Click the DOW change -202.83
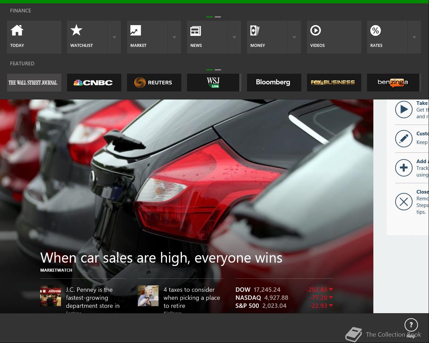The height and width of the screenshot is (343, 429). click(319, 290)
